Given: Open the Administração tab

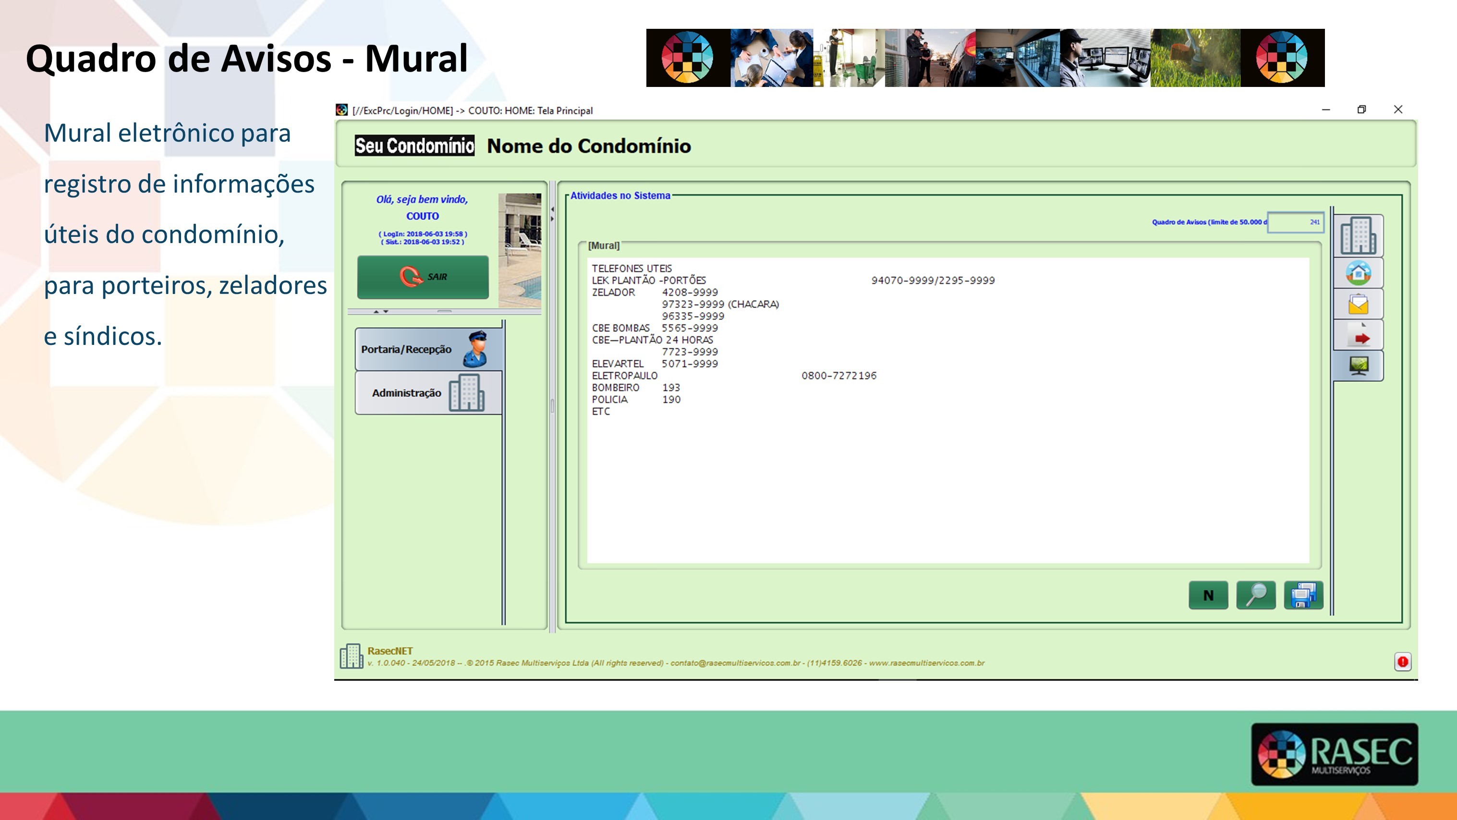Looking at the screenshot, I should [428, 393].
